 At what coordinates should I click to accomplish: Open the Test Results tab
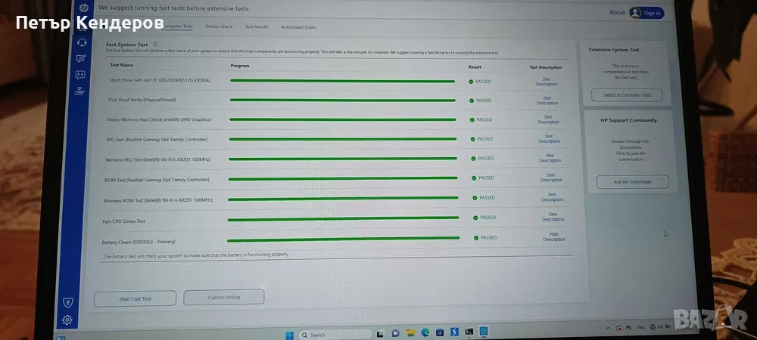pos(257,26)
